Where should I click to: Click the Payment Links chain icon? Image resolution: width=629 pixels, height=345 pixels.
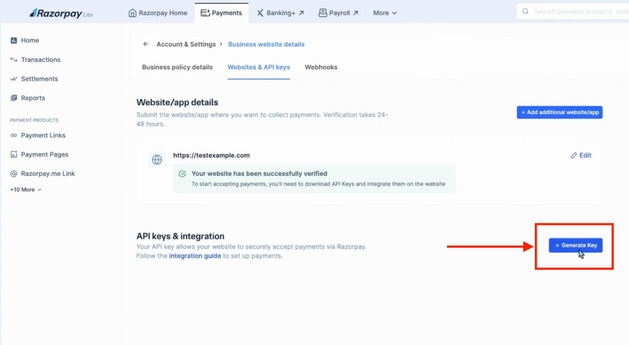click(14, 135)
